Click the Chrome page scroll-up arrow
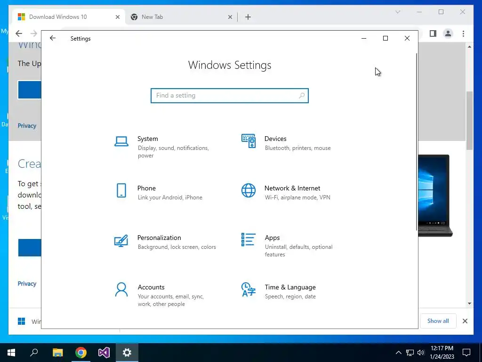This screenshot has height=362, width=482. (469, 47)
